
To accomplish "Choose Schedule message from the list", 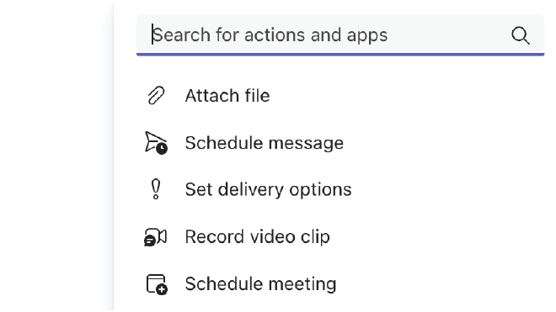I will [x=340, y=143].
